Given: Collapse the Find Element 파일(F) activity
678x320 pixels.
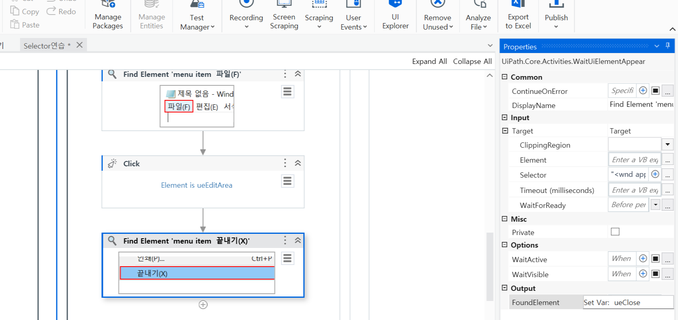Looking at the screenshot, I should 298,74.
